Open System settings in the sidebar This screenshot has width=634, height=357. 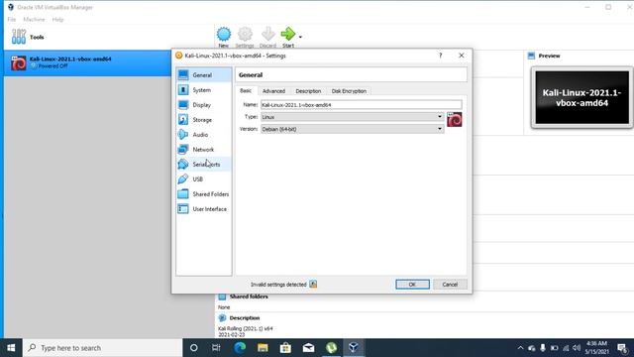coord(204,90)
